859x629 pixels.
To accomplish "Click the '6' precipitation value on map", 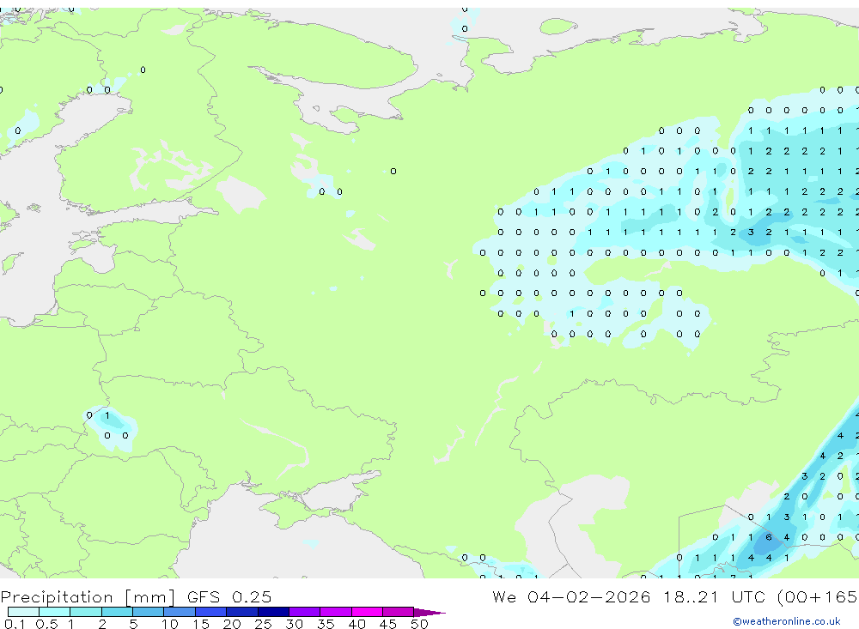I will click(769, 537).
